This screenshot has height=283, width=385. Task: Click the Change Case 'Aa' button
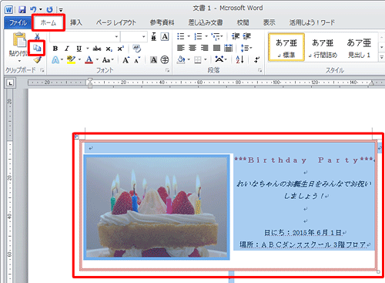coord(108,60)
